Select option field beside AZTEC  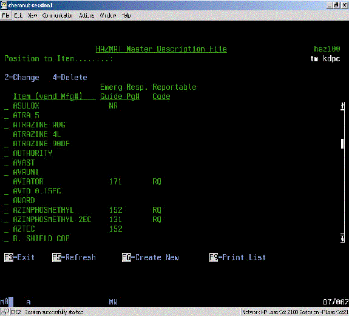click(6, 229)
